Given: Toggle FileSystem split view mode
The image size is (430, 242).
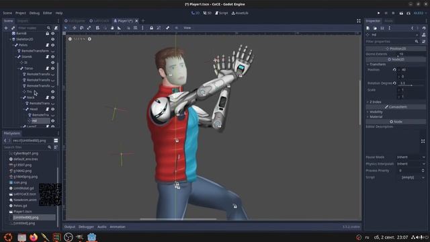Looking at the screenshot, I should [56, 140].
